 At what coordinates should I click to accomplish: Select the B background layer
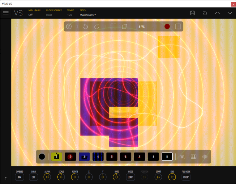[x=167, y=156]
